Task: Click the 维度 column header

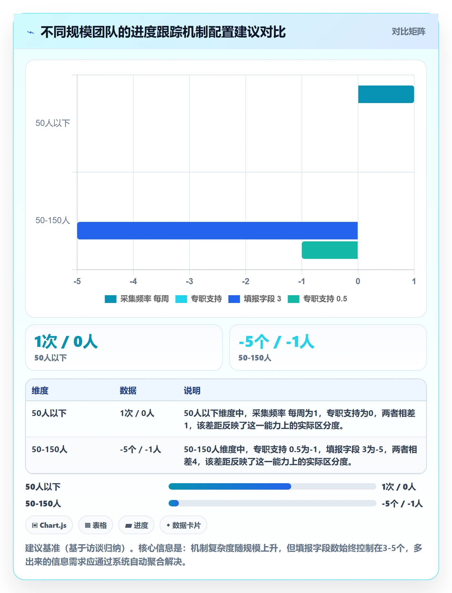Action: coord(40,390)
